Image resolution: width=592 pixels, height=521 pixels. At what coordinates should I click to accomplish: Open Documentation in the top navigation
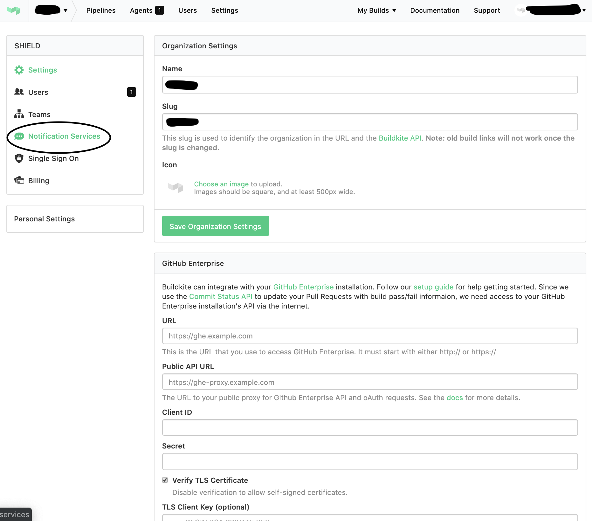[x=435, y=10]
